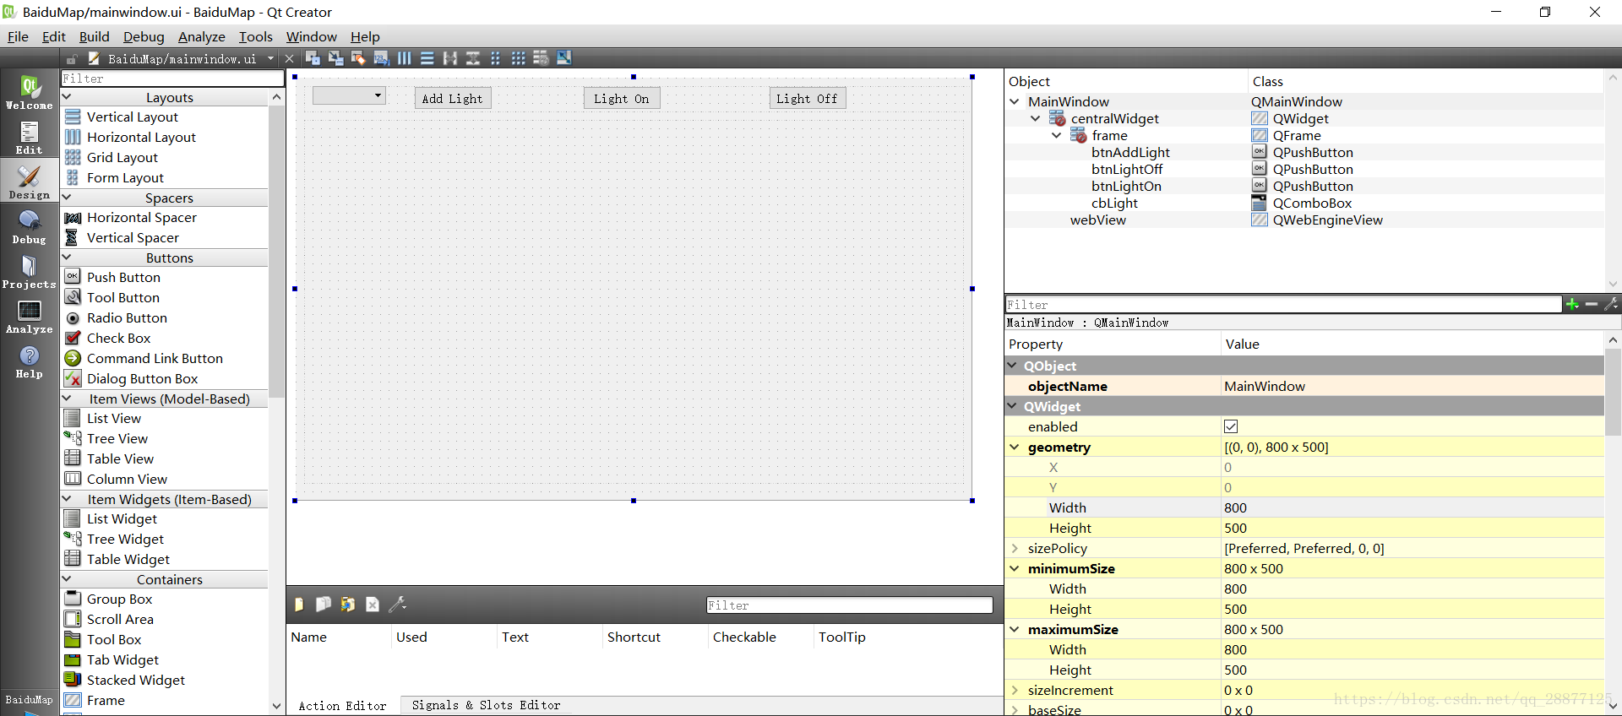Select btnLightOn in object inspector
The image size is (1622, 716).
(x=1126, y=186)
